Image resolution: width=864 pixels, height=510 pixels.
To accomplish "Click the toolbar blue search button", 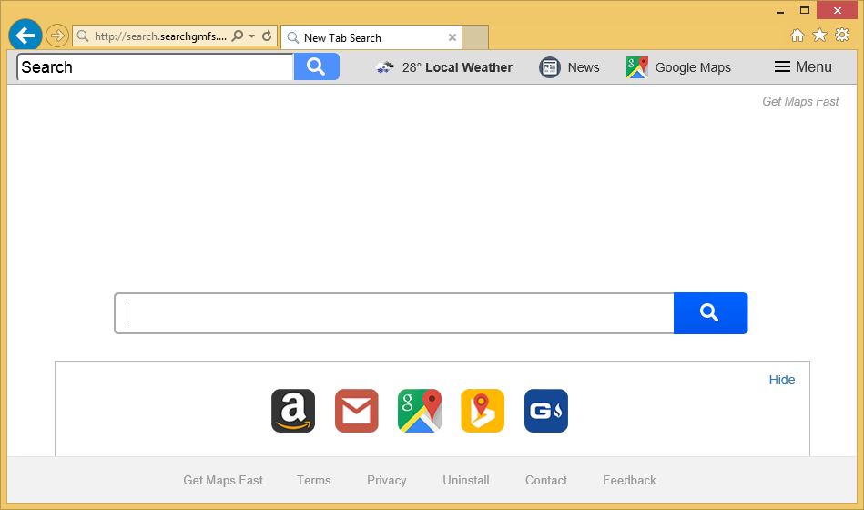I will [x=316, y=66].
